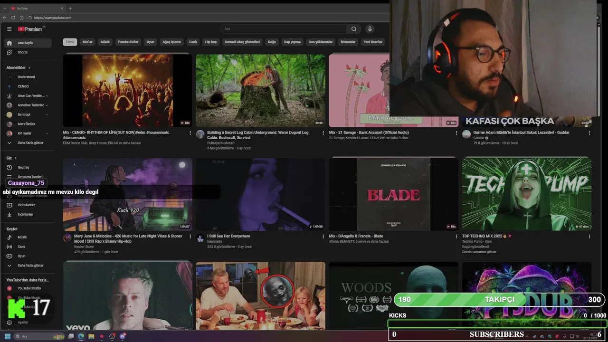Open options for 21 Savage mix

[x=456, y=133]
